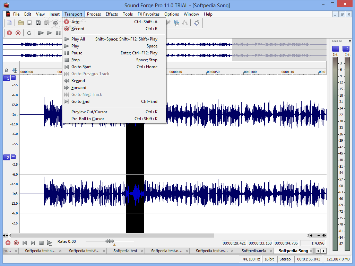Screen dimensions: 355x266
Task: Click the snap-to-zero icon beside the lock
Action: [x=15, y=70]
